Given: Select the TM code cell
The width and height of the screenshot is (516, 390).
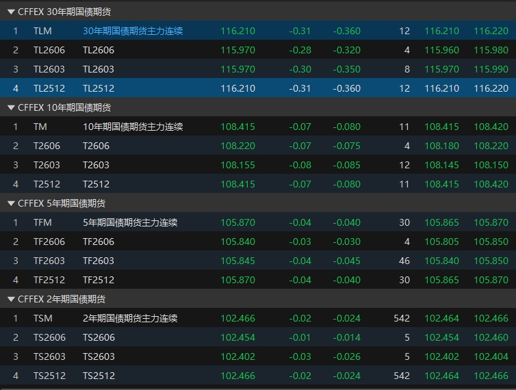Looking at the screenshot, I should pos(40,127).
